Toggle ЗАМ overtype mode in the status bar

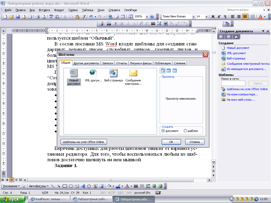pyautogui.click(x=129, y=193)
